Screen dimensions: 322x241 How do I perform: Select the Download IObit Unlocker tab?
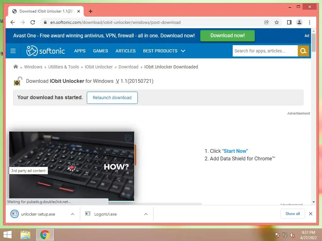[x=46, y=11]
